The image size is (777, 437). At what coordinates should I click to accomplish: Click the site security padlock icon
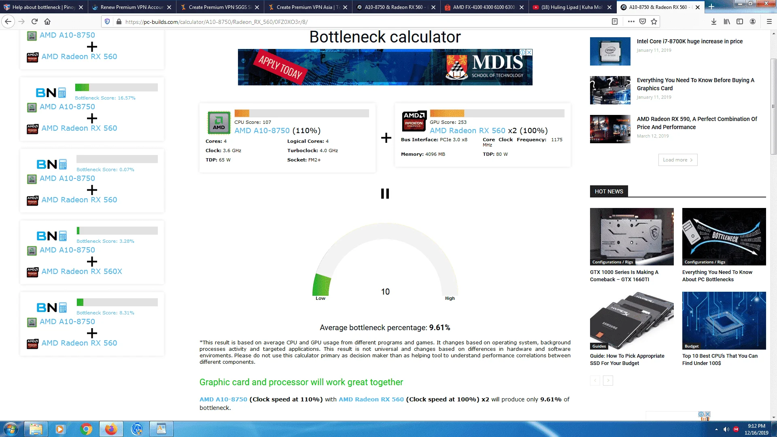[x=119, y=21]
